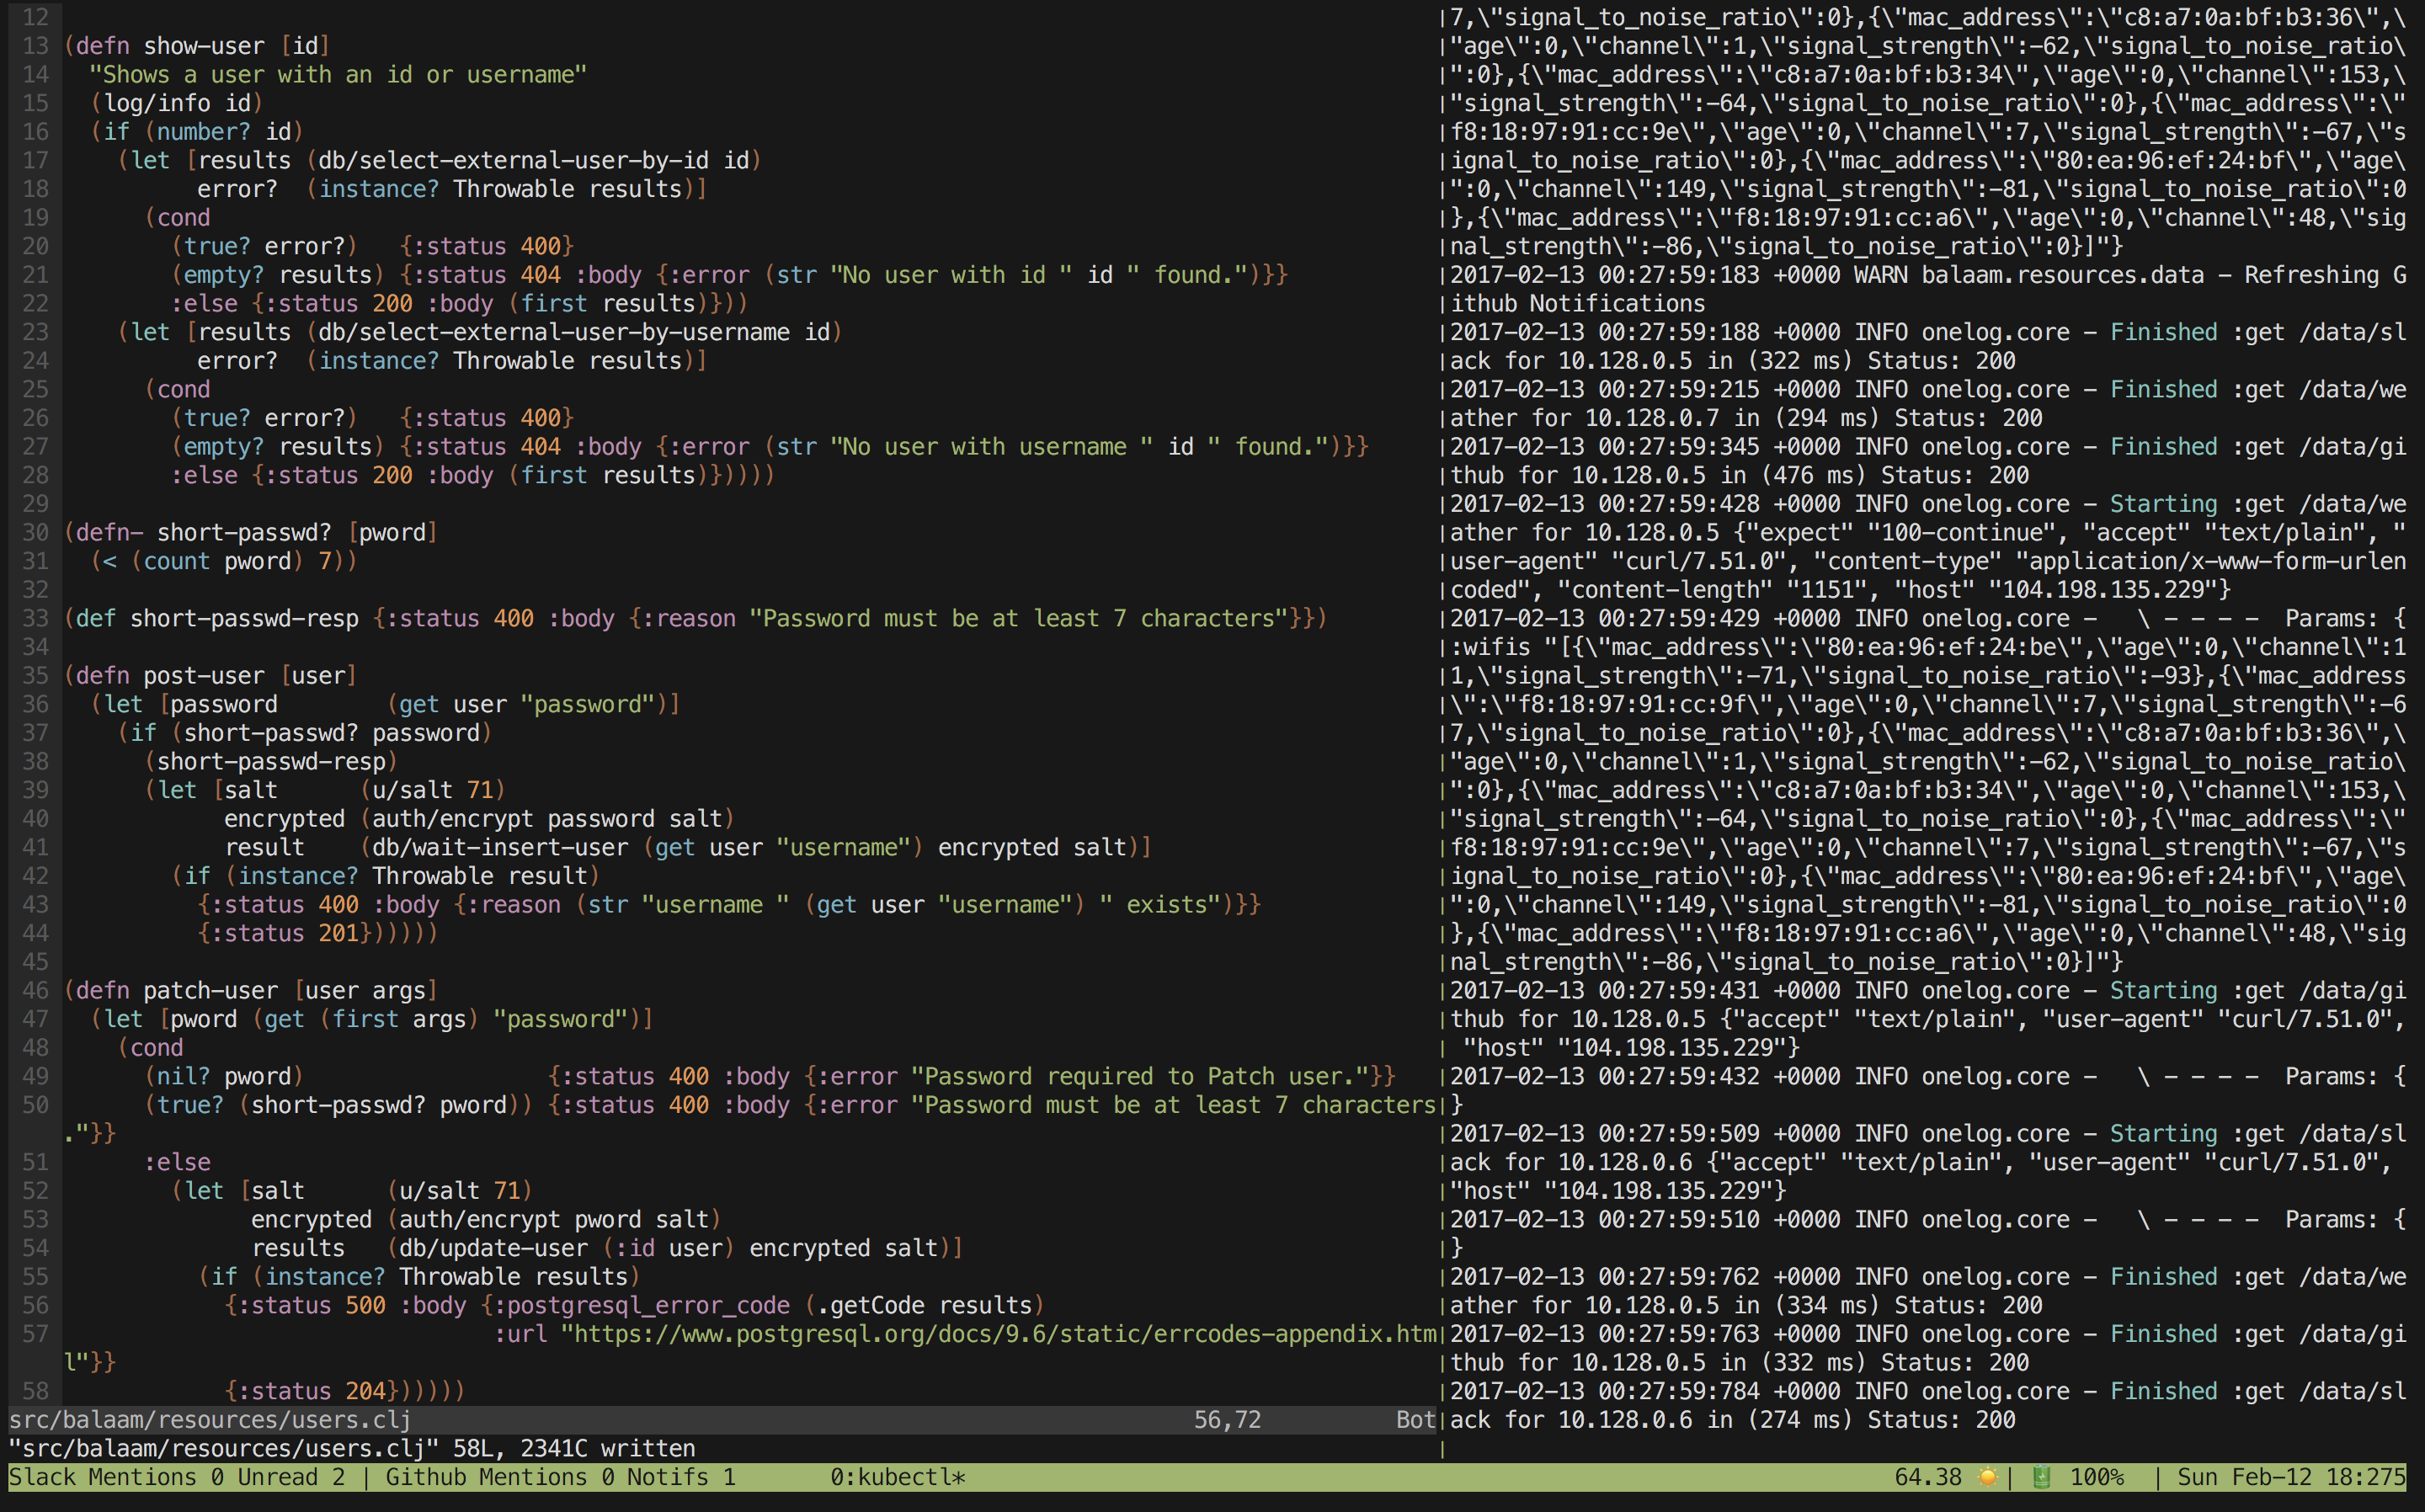Click the Bot scroll position indicator

click(x=1416, y=1420)
